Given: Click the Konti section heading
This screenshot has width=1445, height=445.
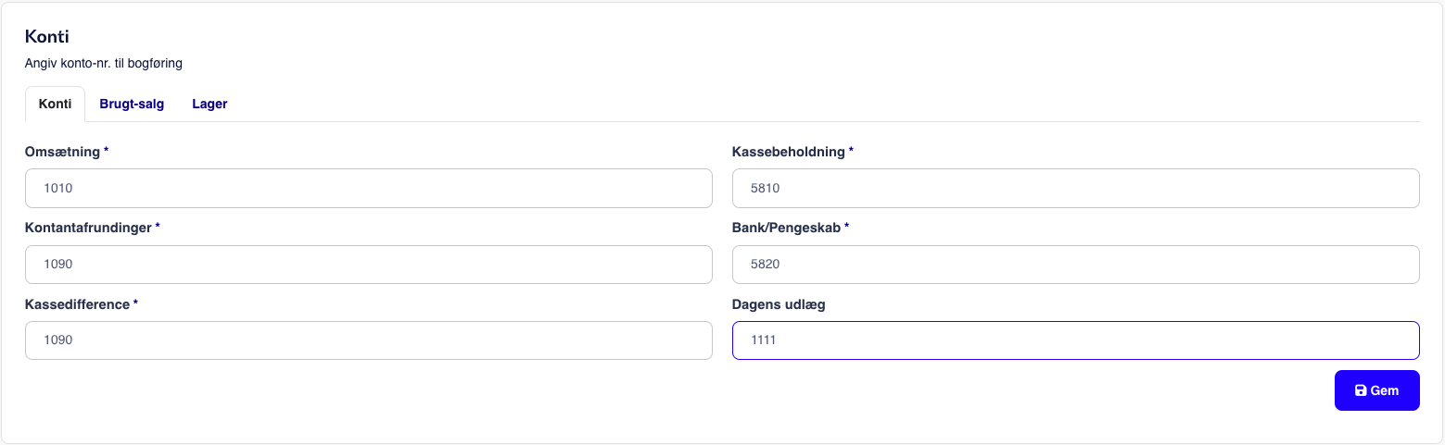Looking at the screenshot, I should pos(47,37).
